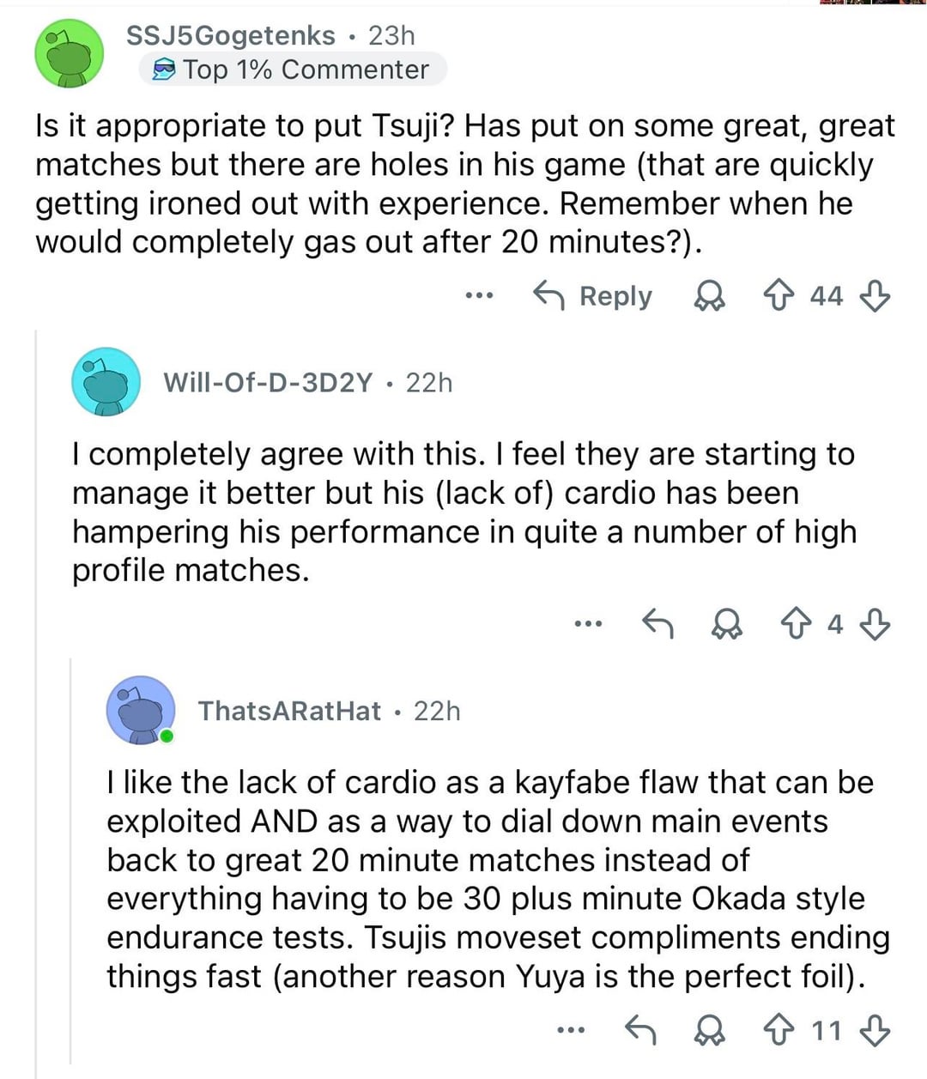
Task: Click reply arrow on ThatsARatHat's comment
Action: tap(639, 1029)
